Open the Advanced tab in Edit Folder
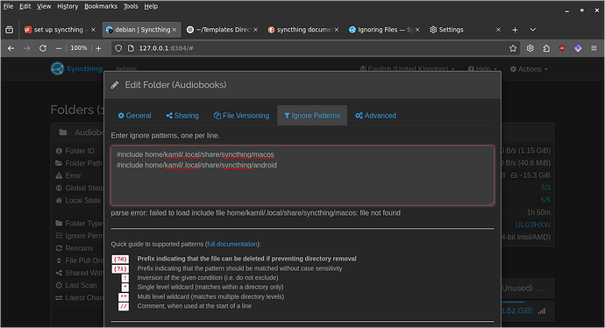This screenshot has height=328, width=605. [376, 116]
